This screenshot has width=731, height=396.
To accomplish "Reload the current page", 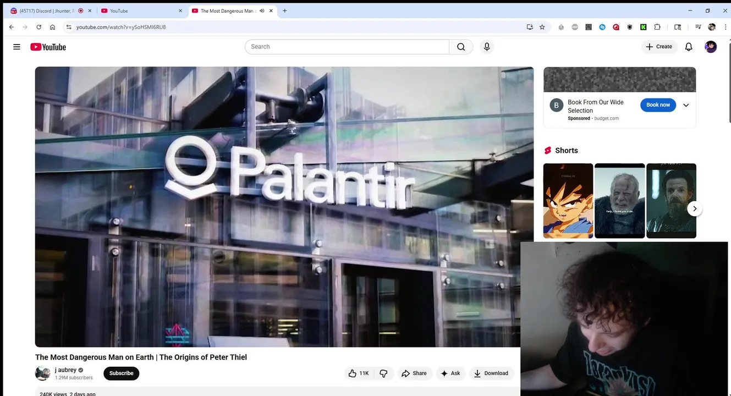I will 39,27.
